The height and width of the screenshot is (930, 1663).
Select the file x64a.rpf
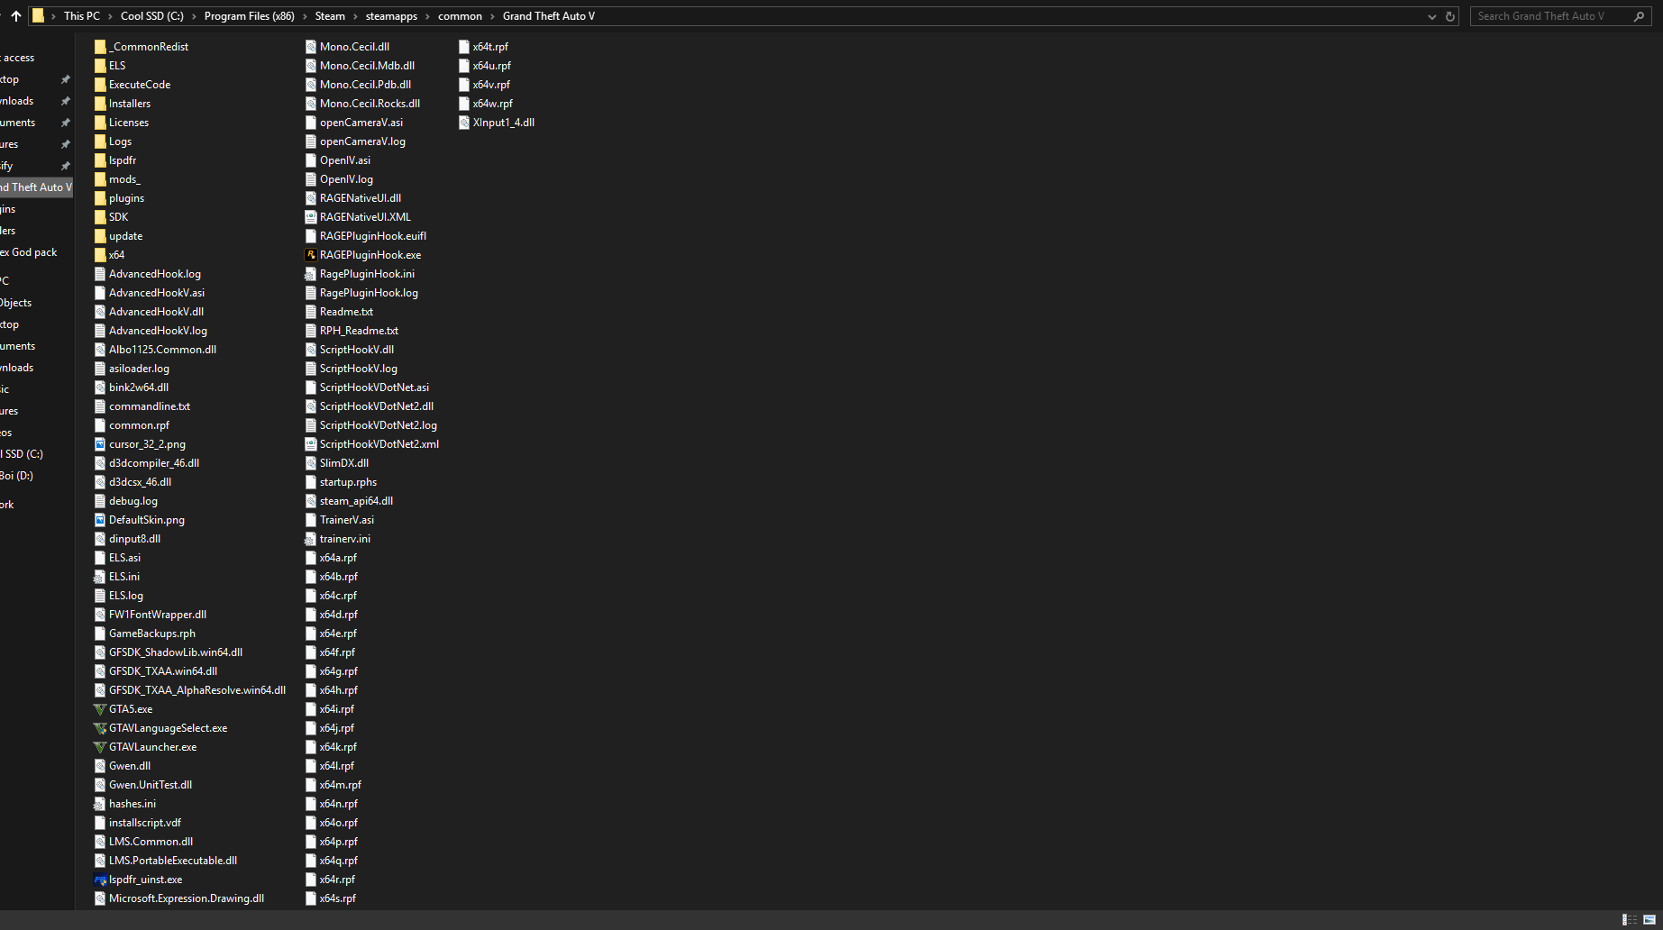[x=338, y=558]
